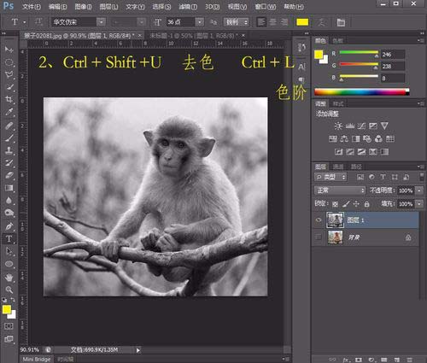Toggle lock all on the layer
The width and height of the screenshot is (427, 363).
click(367, 204)
